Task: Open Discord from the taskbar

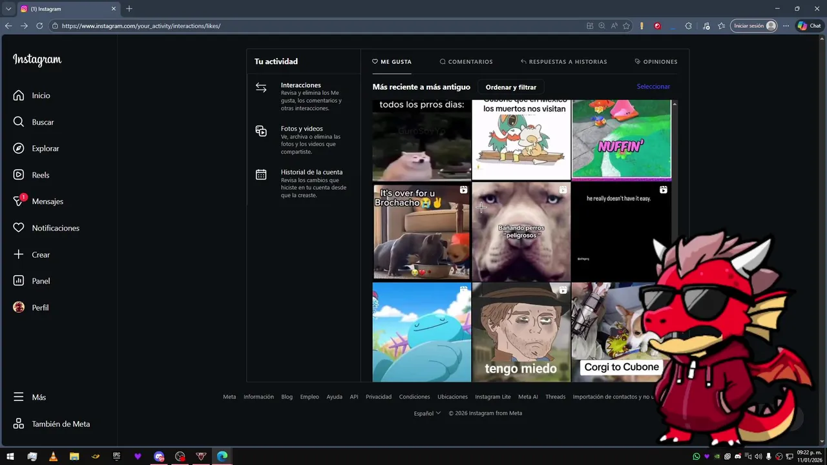Action: coord(159,457)
